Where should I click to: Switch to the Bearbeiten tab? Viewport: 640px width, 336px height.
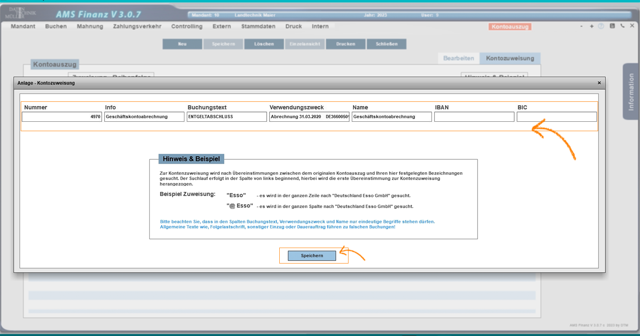(x=458, y=58)
